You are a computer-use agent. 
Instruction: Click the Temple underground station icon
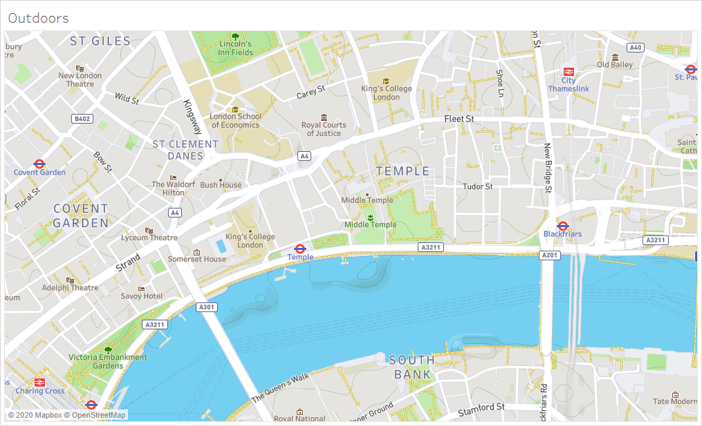click(300, 248)
